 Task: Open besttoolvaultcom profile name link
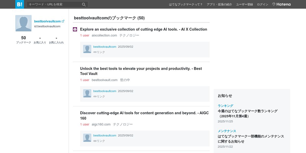click(47, 21)
